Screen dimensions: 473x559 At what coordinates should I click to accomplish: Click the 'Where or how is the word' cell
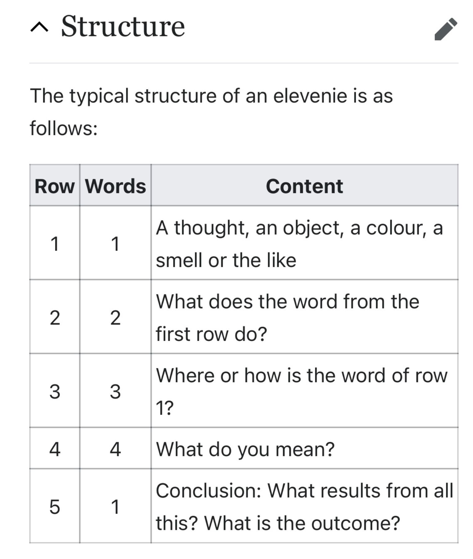pyautogui.click(x=301, y=391)
